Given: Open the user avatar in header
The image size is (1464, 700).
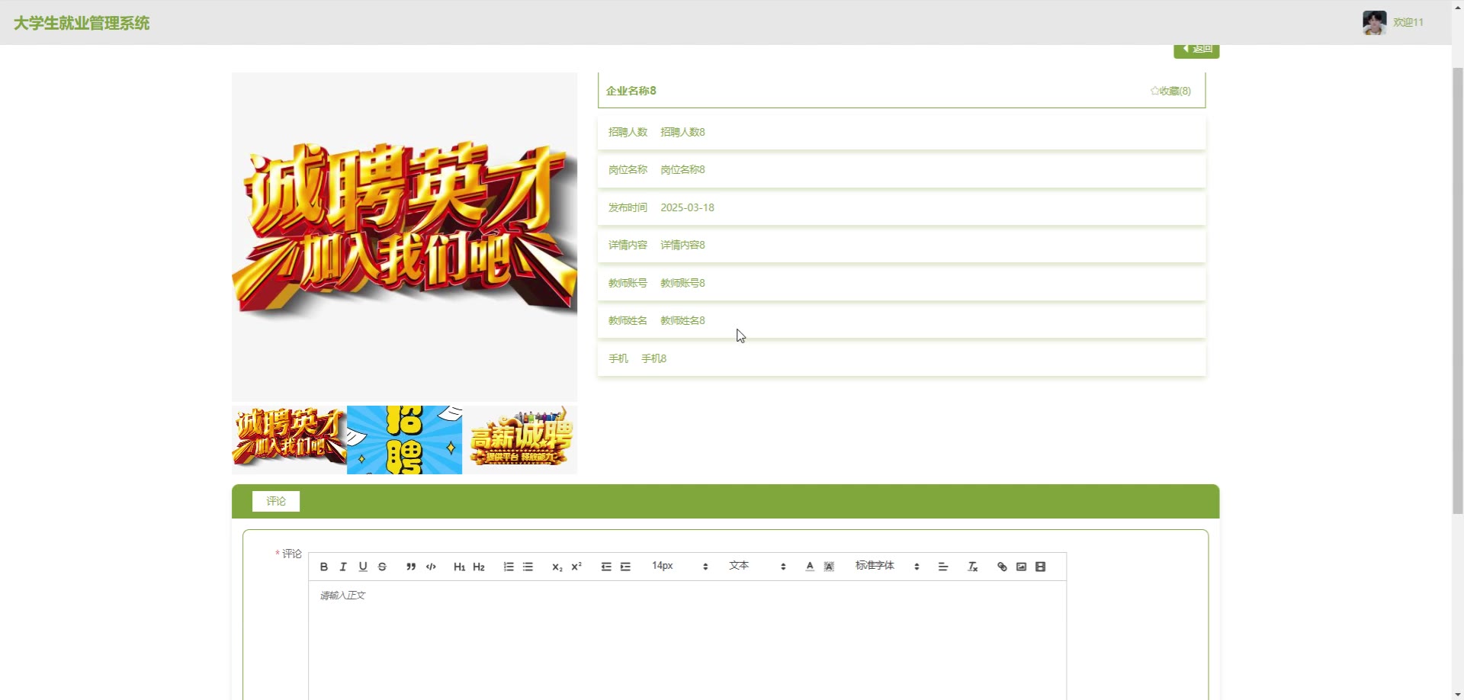Looking at the screenshot, I should [x=1374, y=22].
